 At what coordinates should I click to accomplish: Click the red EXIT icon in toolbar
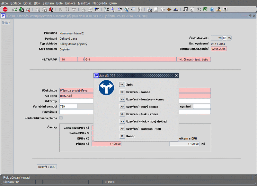click(5, 10)
